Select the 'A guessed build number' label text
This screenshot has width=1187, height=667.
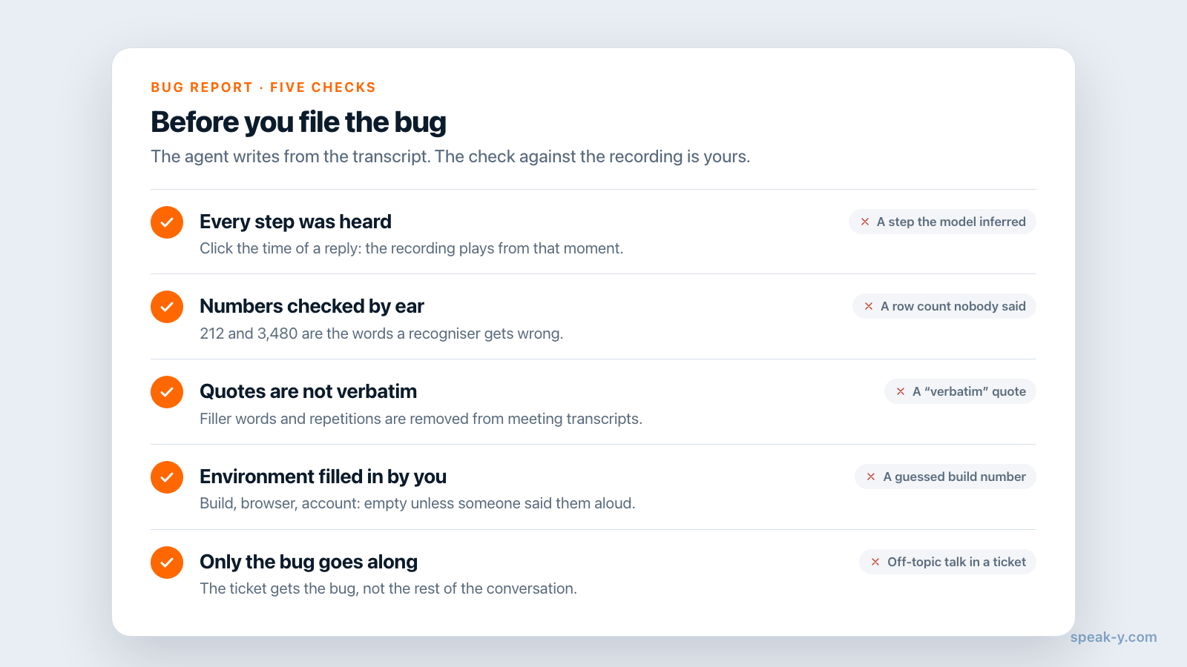pyautogui.click(x=955, y=477)
